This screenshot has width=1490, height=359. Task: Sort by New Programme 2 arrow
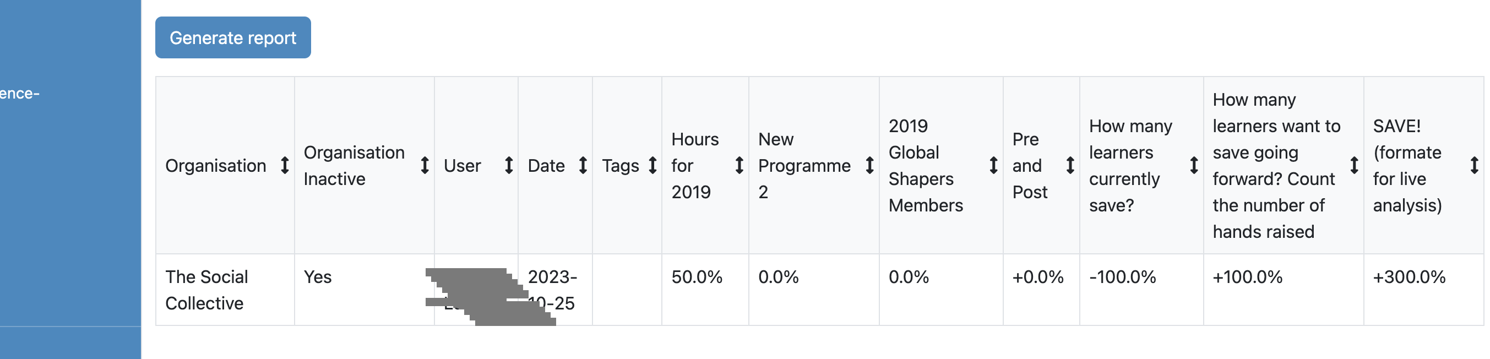869,165
